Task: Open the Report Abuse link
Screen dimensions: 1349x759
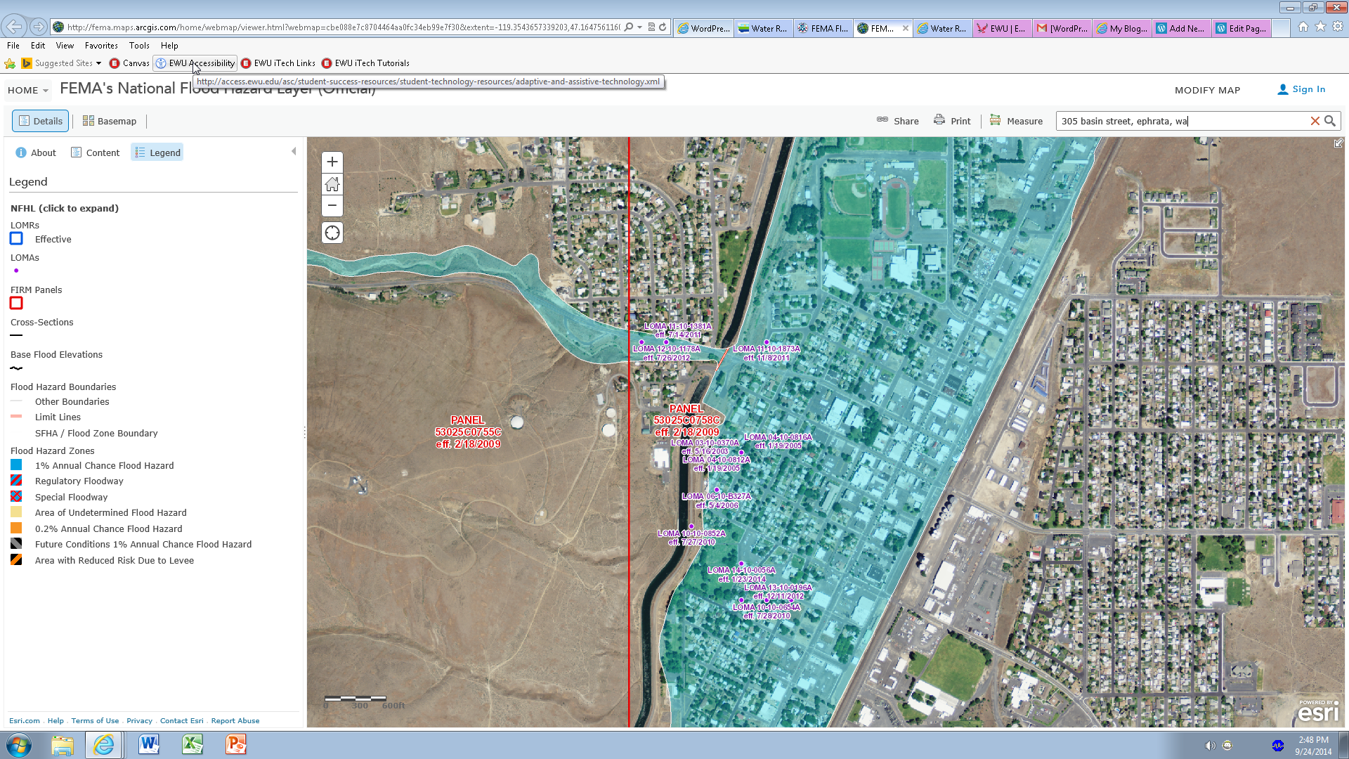Action: coord(235,721)
